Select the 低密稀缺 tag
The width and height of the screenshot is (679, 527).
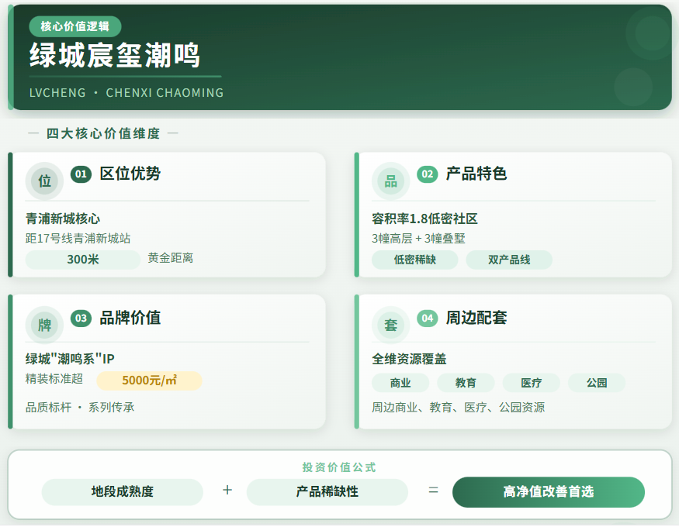point(415,260)
